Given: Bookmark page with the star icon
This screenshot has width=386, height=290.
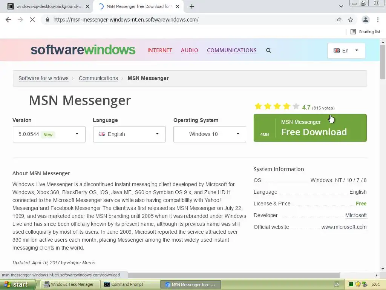Looking at the screenshot, I should (x=351, y=20).
